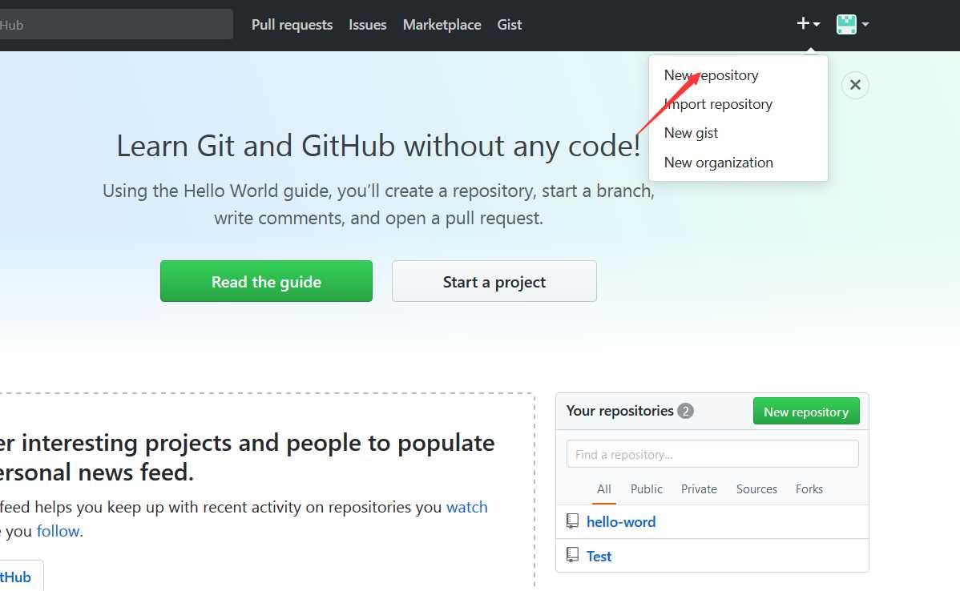The width and height of the screenshot is (960, 591).
Task: Open the user avatar account menu
Action: point(853,25)
